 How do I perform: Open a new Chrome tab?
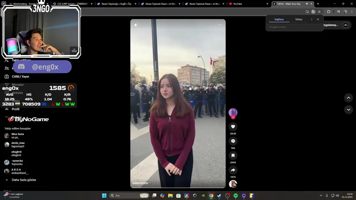coord(318,4)
